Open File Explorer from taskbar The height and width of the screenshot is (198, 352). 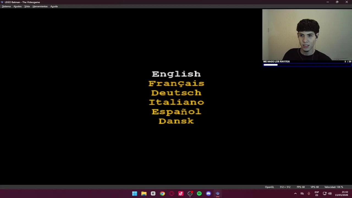144,194
